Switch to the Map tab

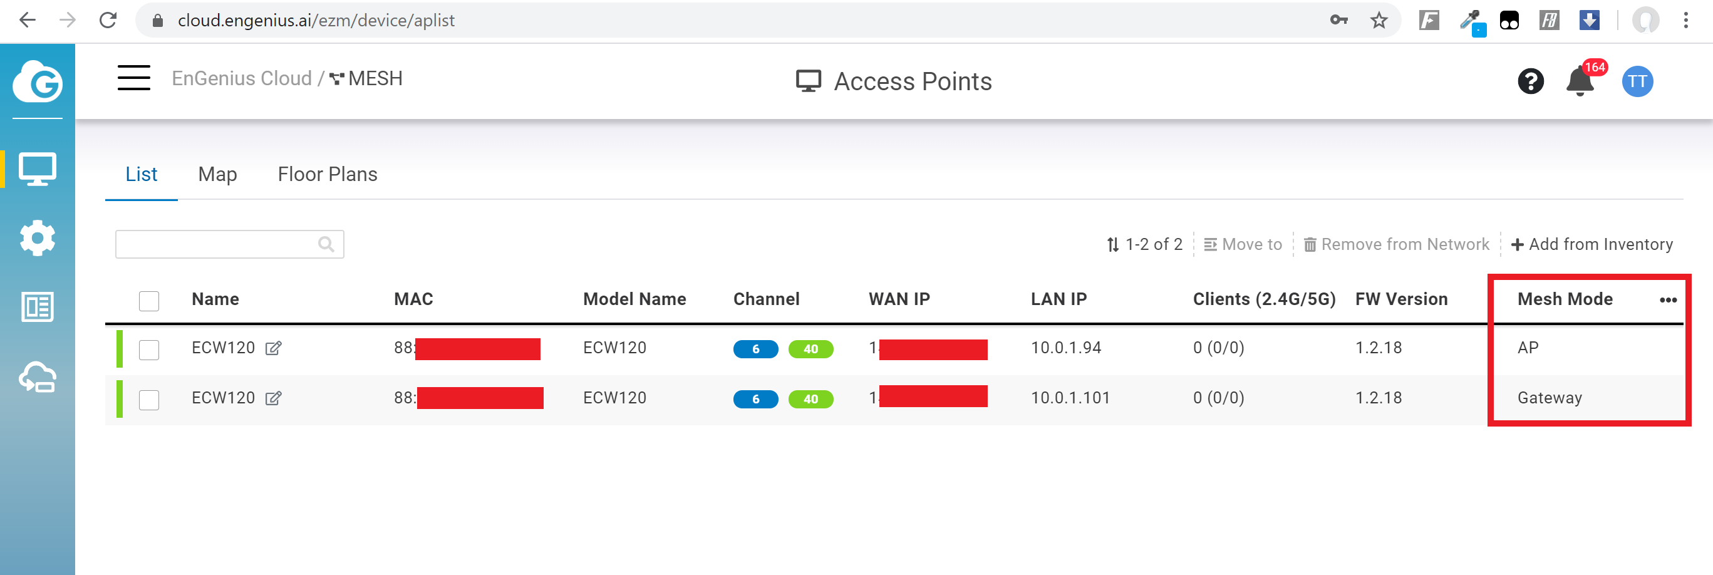tap(217, 174)
